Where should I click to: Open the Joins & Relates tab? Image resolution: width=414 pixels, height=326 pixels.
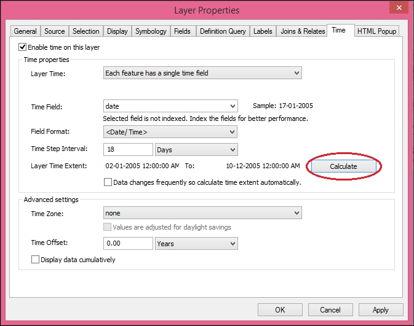pyautogui.click(x=302, y=31)
